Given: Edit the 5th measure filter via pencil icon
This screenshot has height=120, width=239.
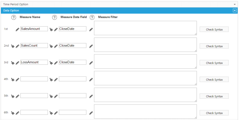Looking at the screenshot, I should (x=91, y=96).
